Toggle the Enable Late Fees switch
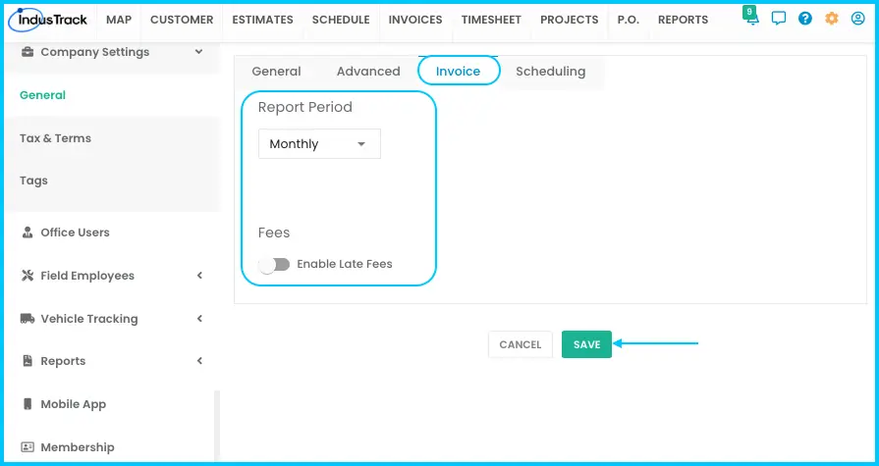Viewport: 879px width, 466px height. click(x=274, y=264)
